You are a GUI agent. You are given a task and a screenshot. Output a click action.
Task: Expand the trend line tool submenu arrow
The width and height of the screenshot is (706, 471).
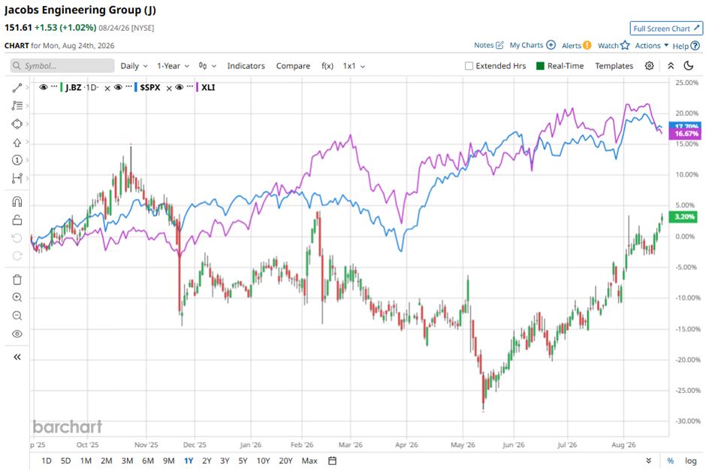coord(28,88)
